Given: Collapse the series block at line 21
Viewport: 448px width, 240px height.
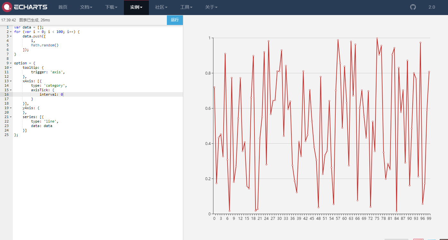Looking at the screenshot, I should (x=11, y=117).
